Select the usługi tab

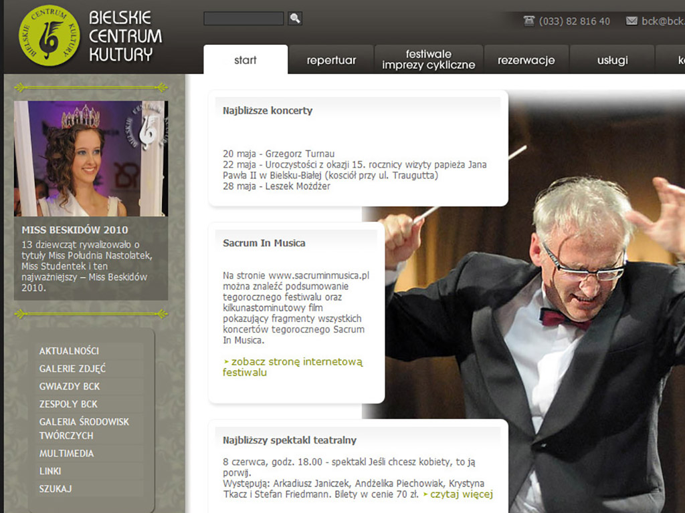click(612, 60)
